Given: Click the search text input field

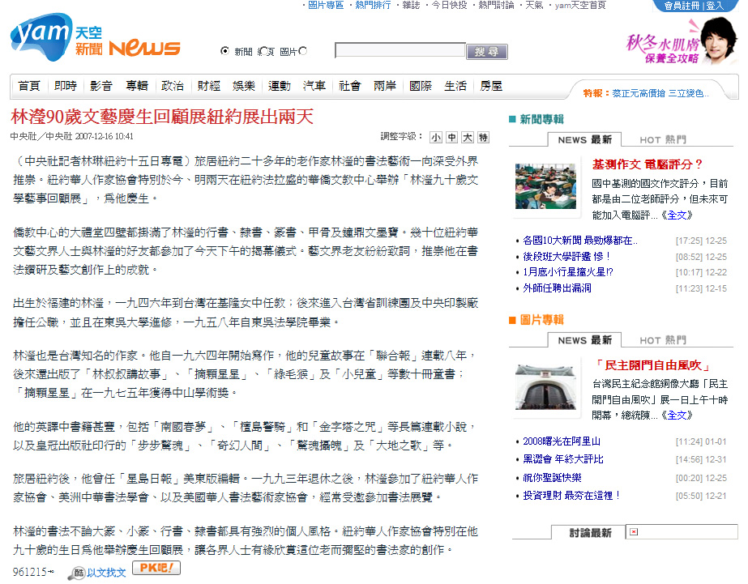Looking at the screenshot, I should (400, 51).
